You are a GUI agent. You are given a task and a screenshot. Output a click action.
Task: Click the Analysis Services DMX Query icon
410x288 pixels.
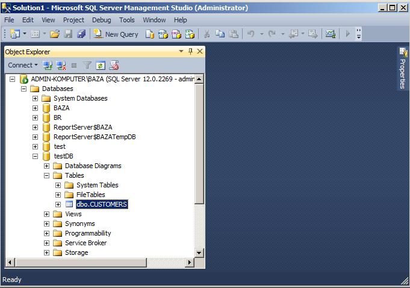point(176,34)
